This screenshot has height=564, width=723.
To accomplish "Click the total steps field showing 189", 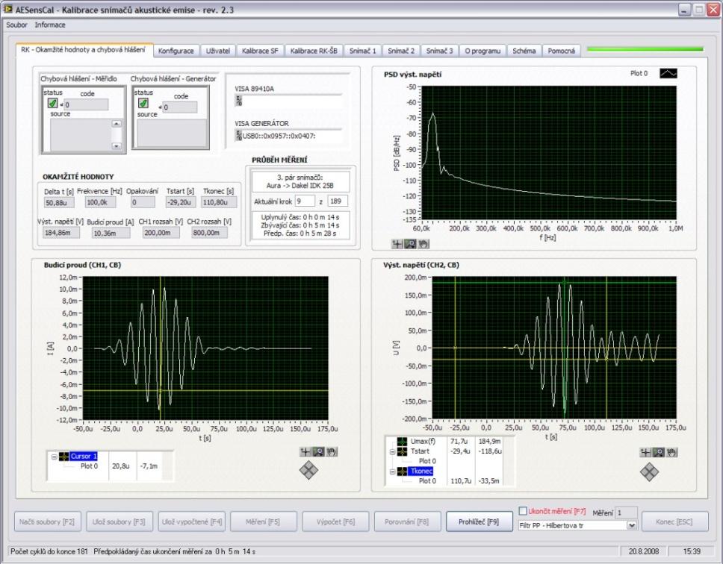I will [x=338, y=201].
